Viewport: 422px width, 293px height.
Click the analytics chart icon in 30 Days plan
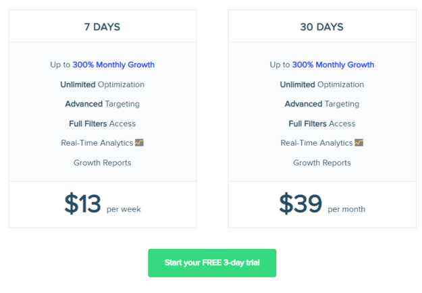[359, 142]
